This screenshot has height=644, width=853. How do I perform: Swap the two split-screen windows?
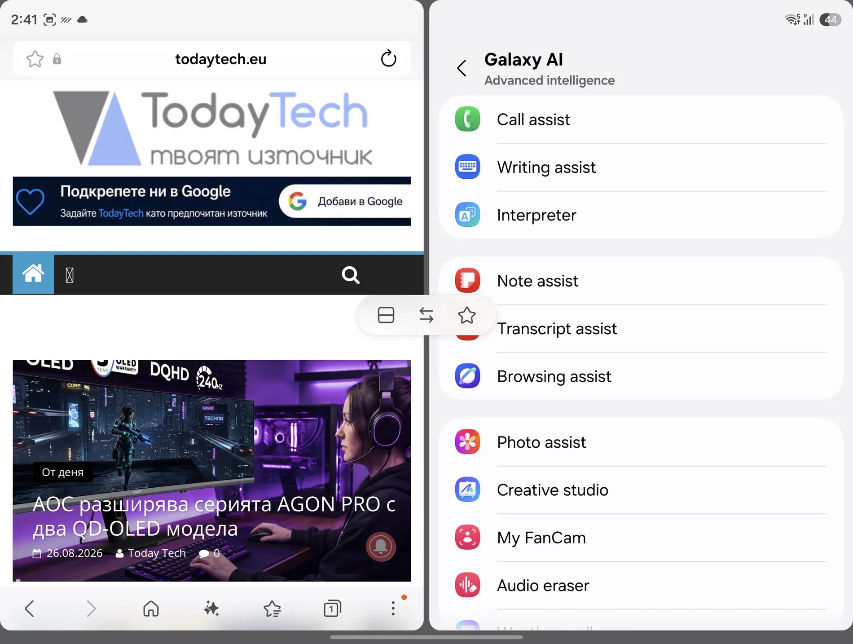point(426,315)
